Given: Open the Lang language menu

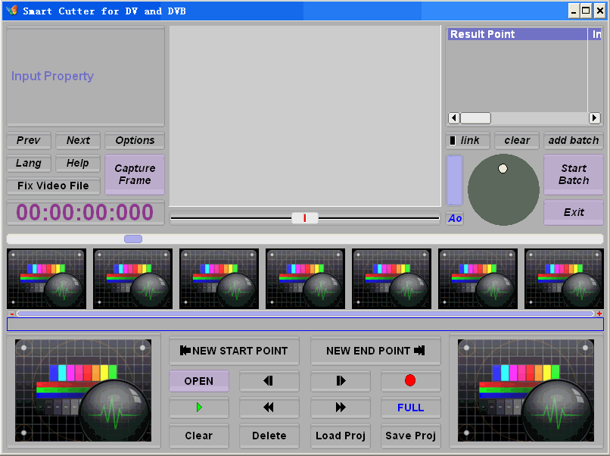Looking at the screenshot, I should point(29,163).
